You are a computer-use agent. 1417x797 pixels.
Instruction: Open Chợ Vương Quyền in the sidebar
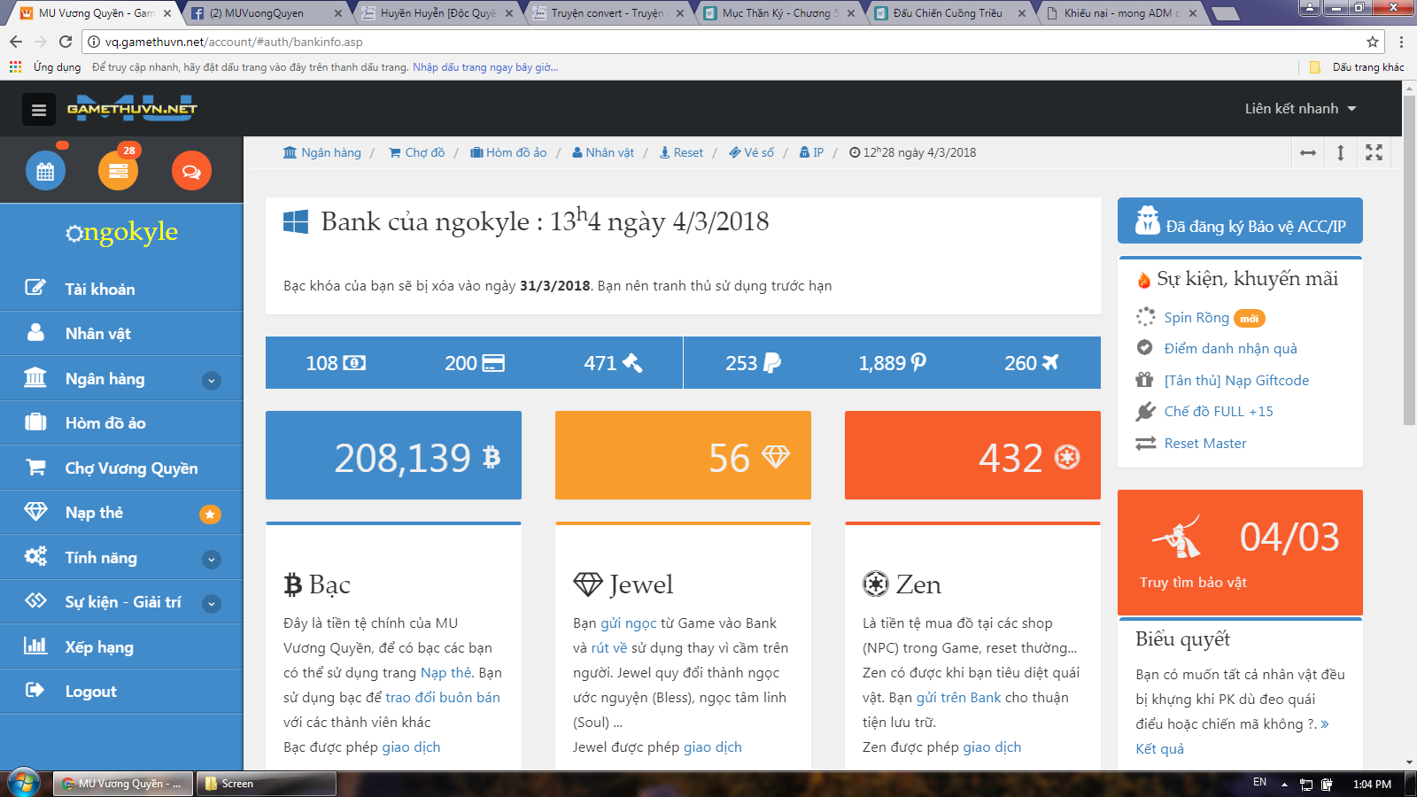click(131, 468)
